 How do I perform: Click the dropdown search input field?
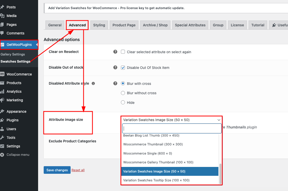[172, 128]
